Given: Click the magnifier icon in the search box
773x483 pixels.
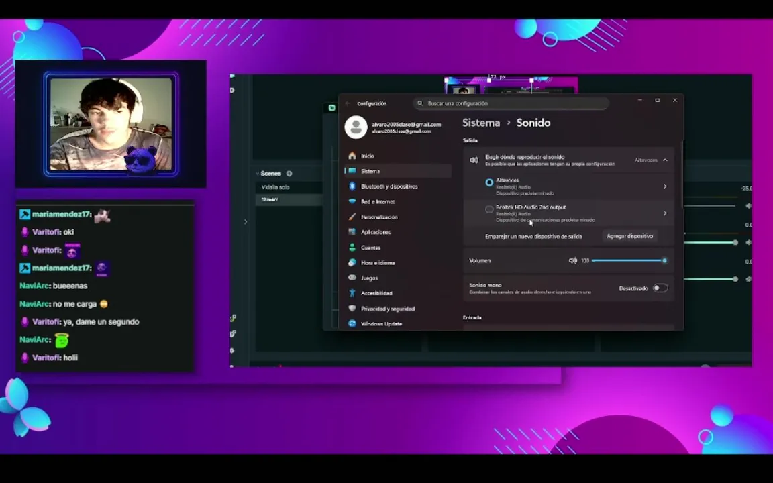Looking at the screenshot, I should 420,103.
